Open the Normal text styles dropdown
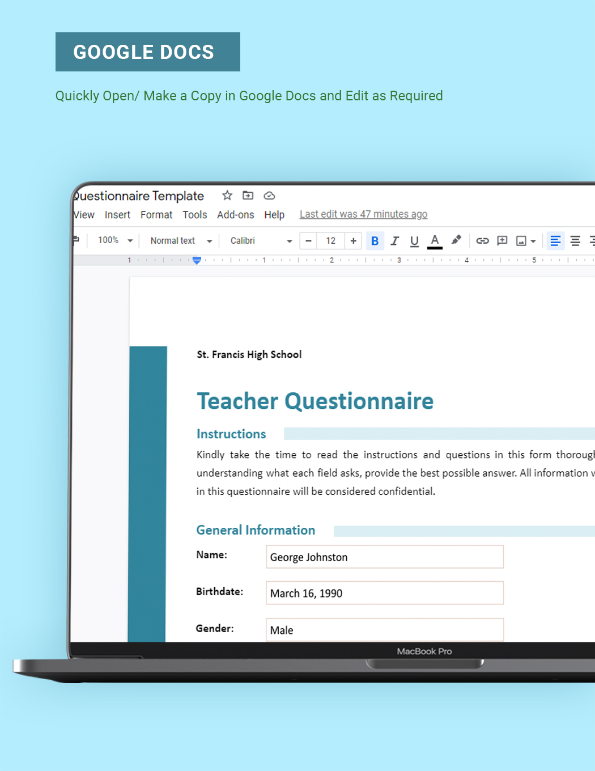 point(179,240)
